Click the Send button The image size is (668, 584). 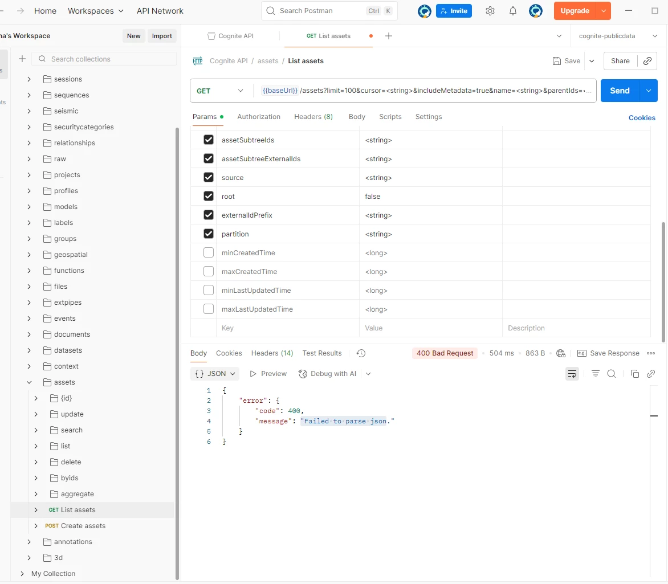(620, 91)
